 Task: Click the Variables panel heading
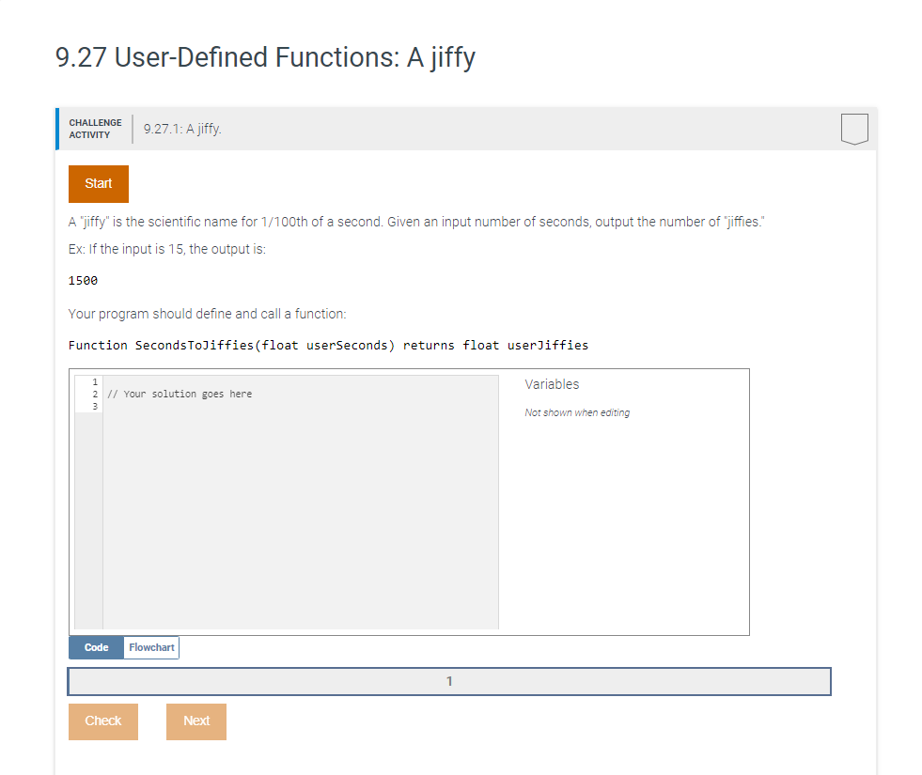click(552, 384)
